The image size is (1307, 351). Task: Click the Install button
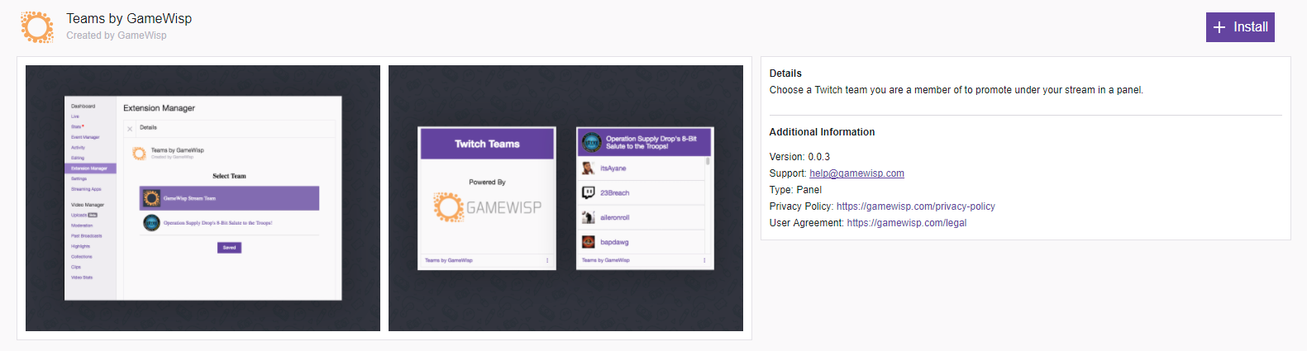coord(1240,27)
